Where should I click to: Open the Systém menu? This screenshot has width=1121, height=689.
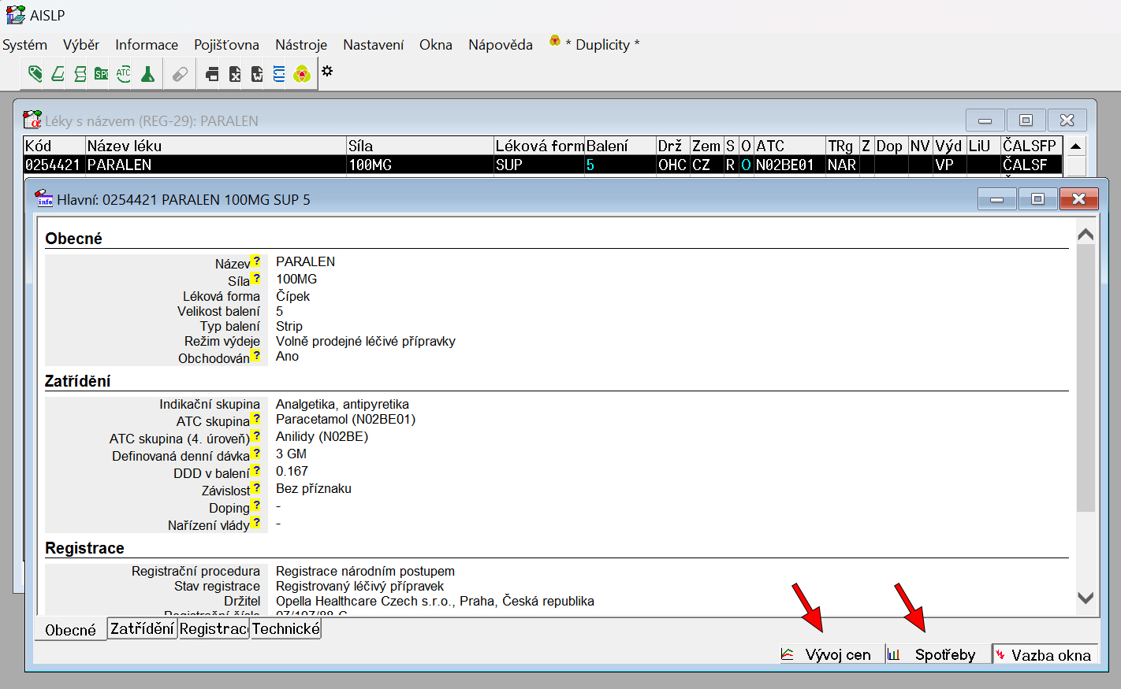coord(24,45)
